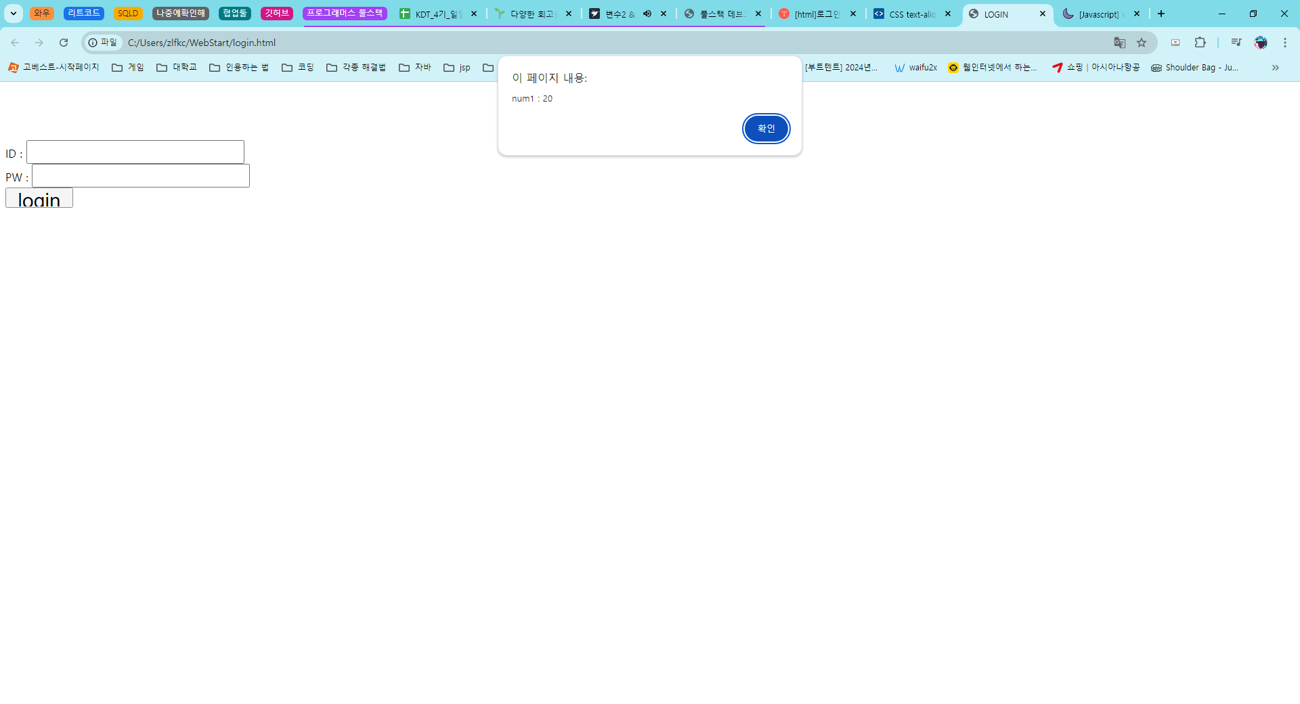Click the translate page icon
This screenshot has height=704, width=1300.
click(x=1120, y=43)
